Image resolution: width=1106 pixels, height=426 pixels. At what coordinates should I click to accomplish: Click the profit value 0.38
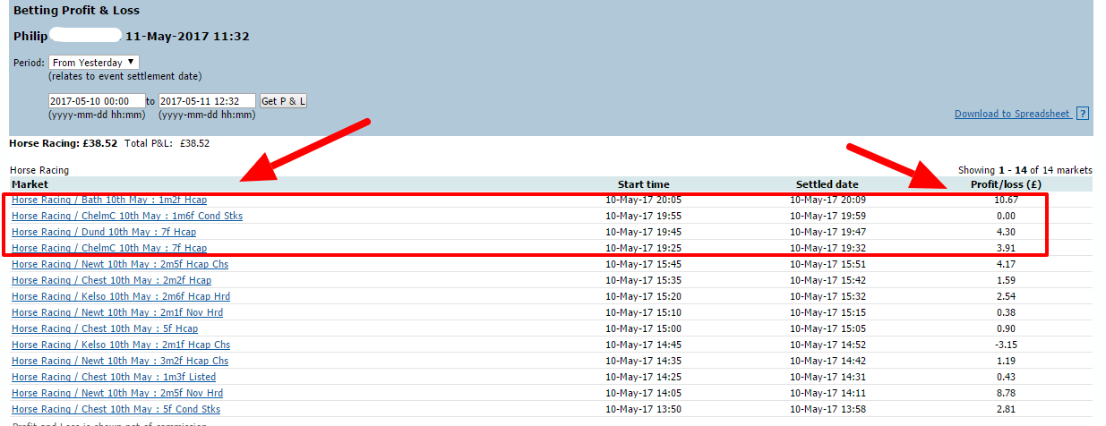click(x=1006, y=312)
